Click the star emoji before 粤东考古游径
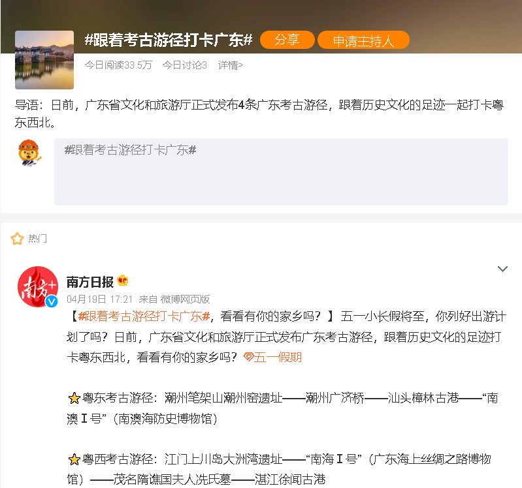Image resolution: width=522 pixels, height=488 pixels. point(74,398)
